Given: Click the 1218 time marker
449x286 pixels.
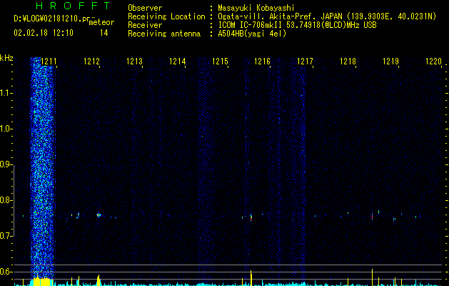Looking at the screenshot, I should (x=348, y=61).
